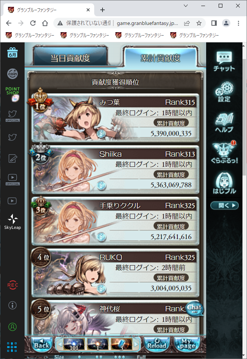Show next items with right arrow in item bar
Viewport: 247px width, 359px height.
point(136,344)
